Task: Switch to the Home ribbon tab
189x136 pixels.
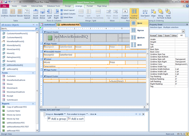Action: click(x=14, y=6)
